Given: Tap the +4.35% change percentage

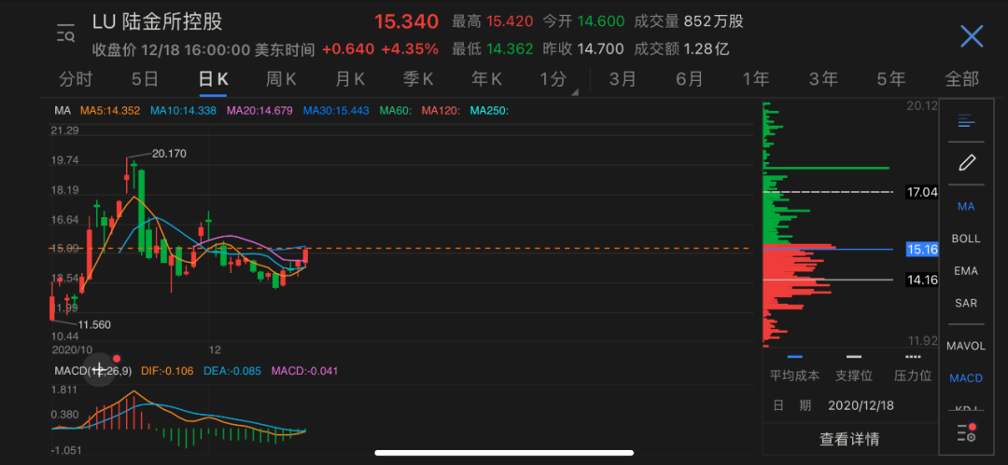Looking at the screenshot, I should 410,48.
